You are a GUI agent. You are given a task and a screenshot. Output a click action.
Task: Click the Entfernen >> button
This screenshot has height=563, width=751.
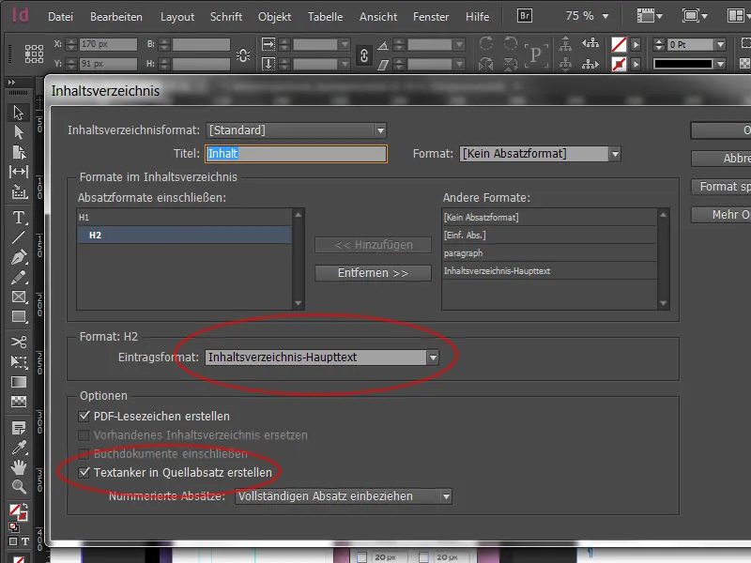[x=373, y=273]
